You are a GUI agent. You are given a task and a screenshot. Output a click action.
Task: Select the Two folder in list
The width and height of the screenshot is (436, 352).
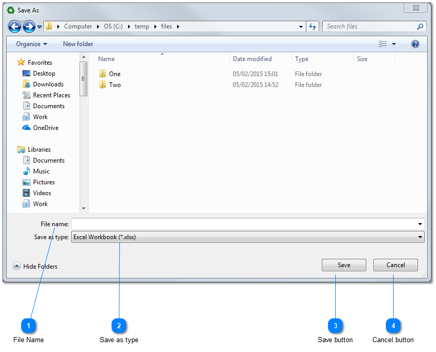pyautogui.click(x=115, y=85)
